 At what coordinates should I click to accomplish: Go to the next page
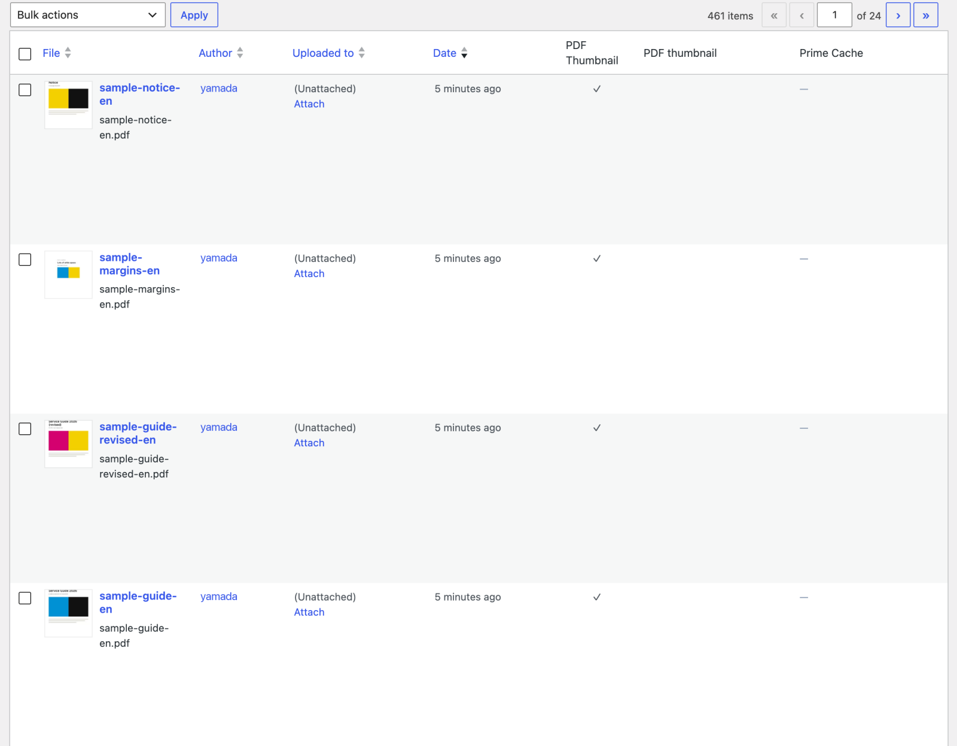(x=898, y=16)
